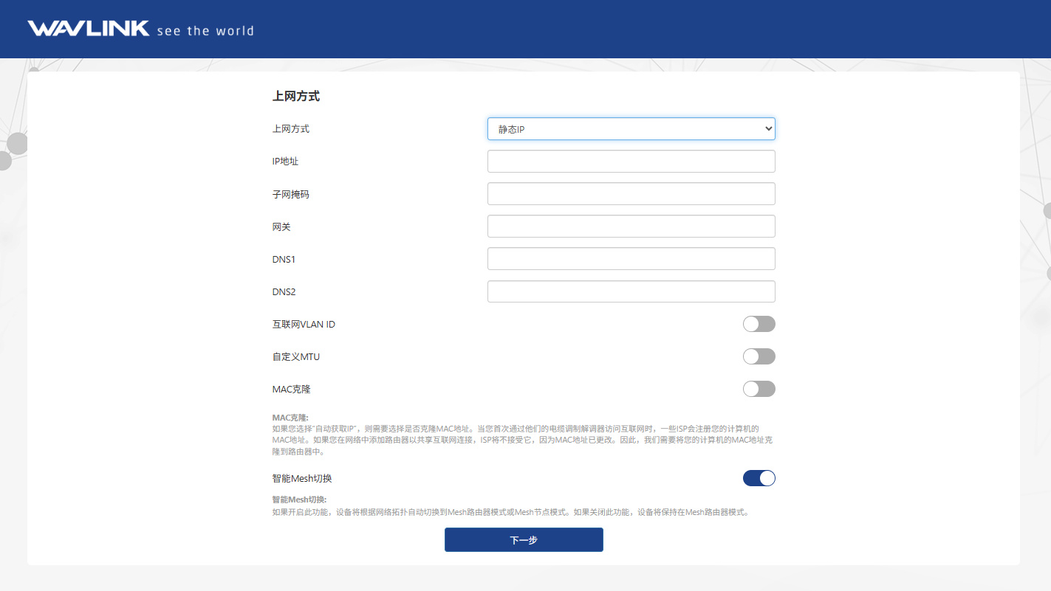Click into the DNS2 field
Screen dimensions: 1051x591
click(x=631, y=291)
